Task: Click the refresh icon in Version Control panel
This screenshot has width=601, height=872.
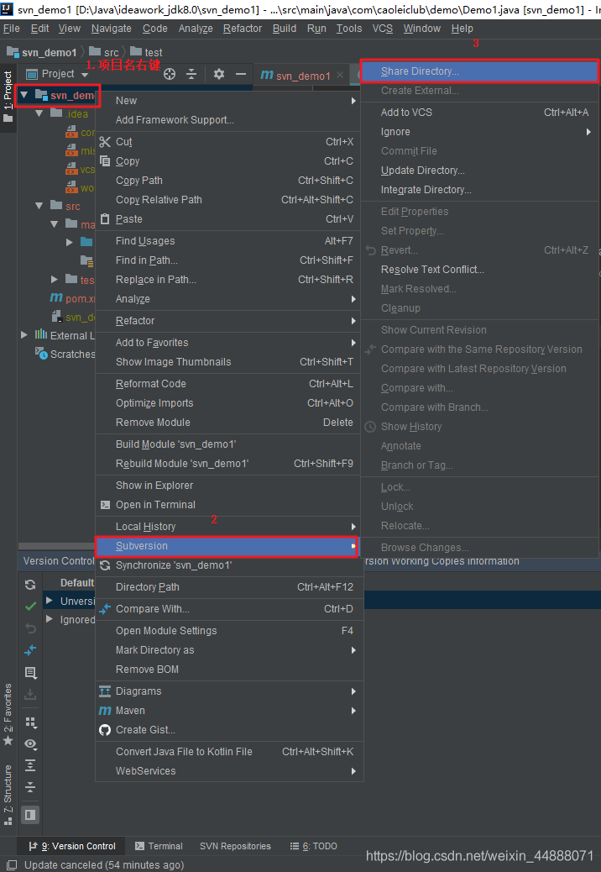Action: click(30, 585)
